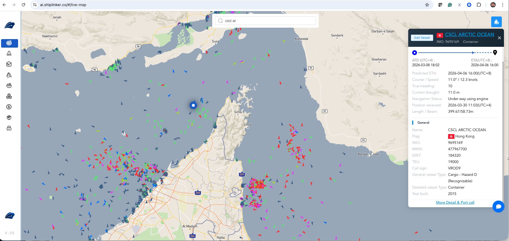Select the sealed package sidebar icon

pyautogui.click(x=9, y=118)
